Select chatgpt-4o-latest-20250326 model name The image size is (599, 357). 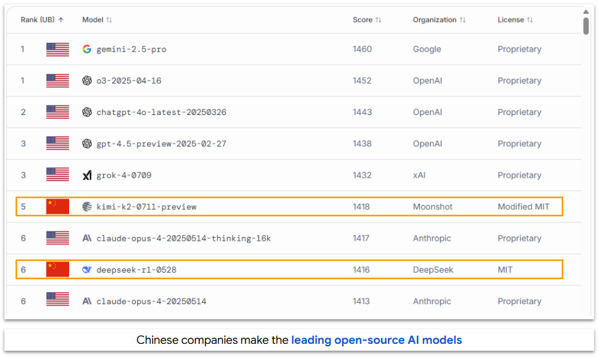(x=161, y=113)
